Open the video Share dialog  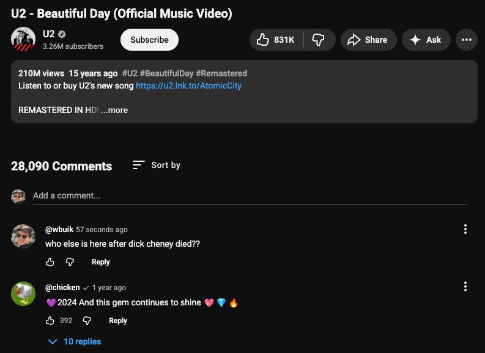[368, 40]
